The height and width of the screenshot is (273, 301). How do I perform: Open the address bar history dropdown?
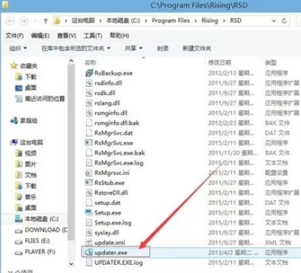click(274, 21)
